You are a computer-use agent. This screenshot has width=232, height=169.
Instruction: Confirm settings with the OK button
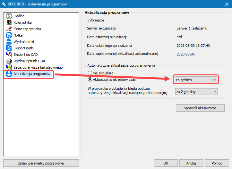point(166,163)
